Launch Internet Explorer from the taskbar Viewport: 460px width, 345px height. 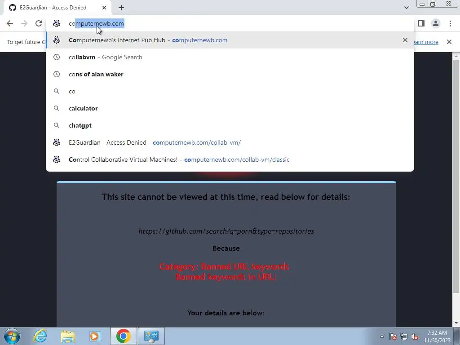[x=40, y=336]
